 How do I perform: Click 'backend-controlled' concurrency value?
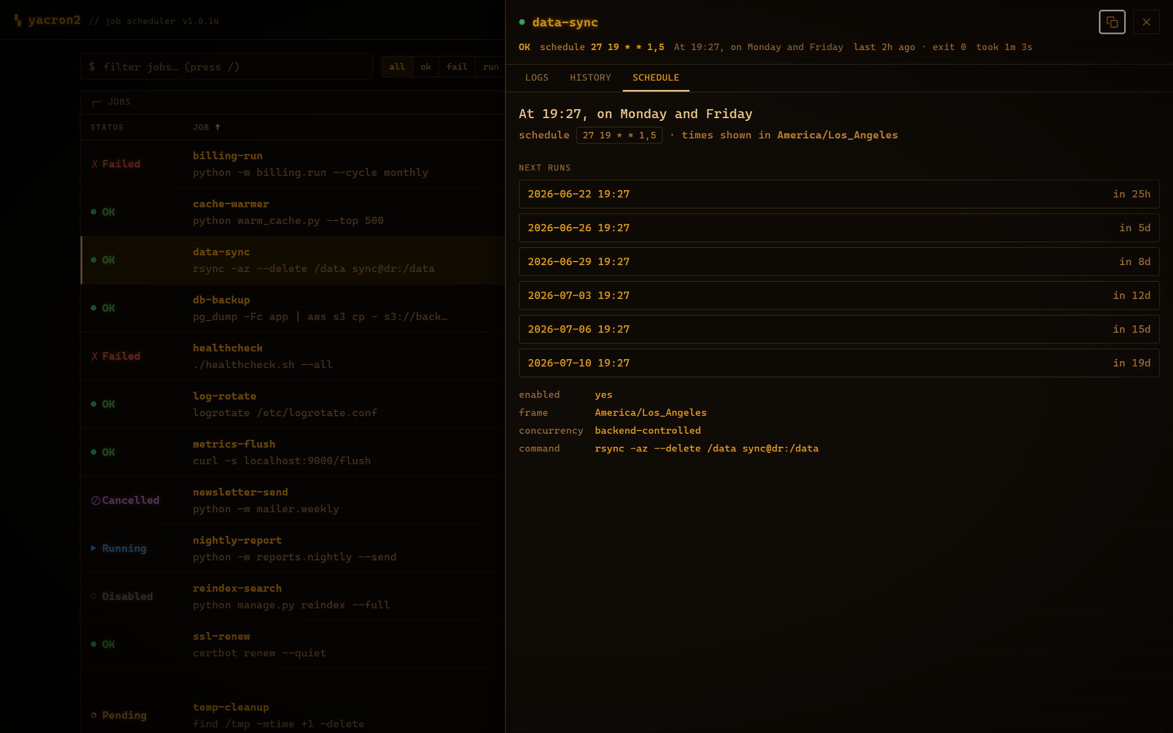coord(648,430)
